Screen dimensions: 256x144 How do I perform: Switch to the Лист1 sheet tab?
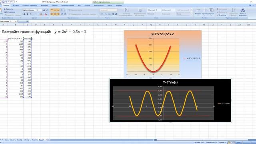point(20,140)
